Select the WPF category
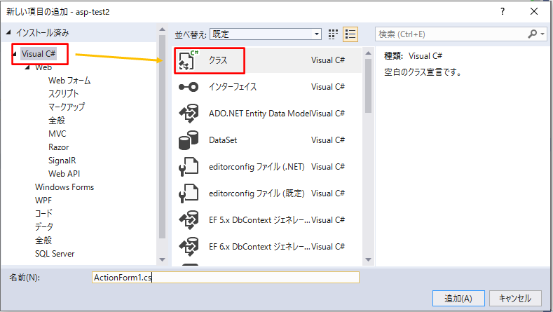The width and height of the screenshot is (553, 312). [x=43, y=200]
